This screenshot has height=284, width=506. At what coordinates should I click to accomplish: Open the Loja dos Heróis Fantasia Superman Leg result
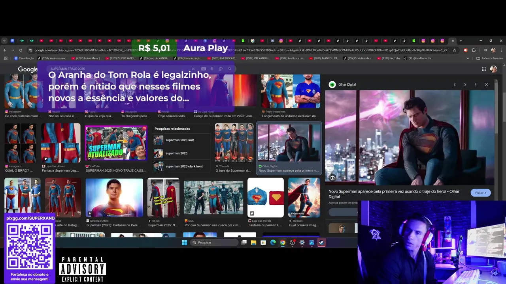tap(61, 143)
